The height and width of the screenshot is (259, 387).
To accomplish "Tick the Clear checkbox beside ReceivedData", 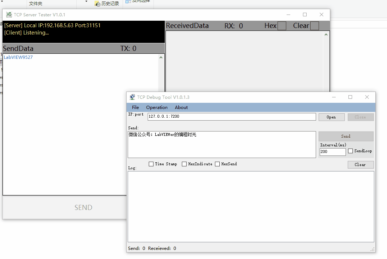I will [315, 25].
